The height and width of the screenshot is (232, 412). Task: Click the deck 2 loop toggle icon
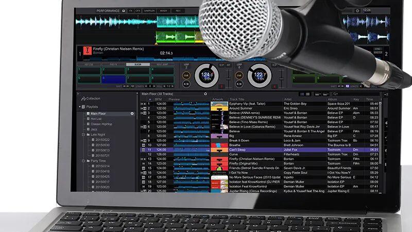coord(347,86)
